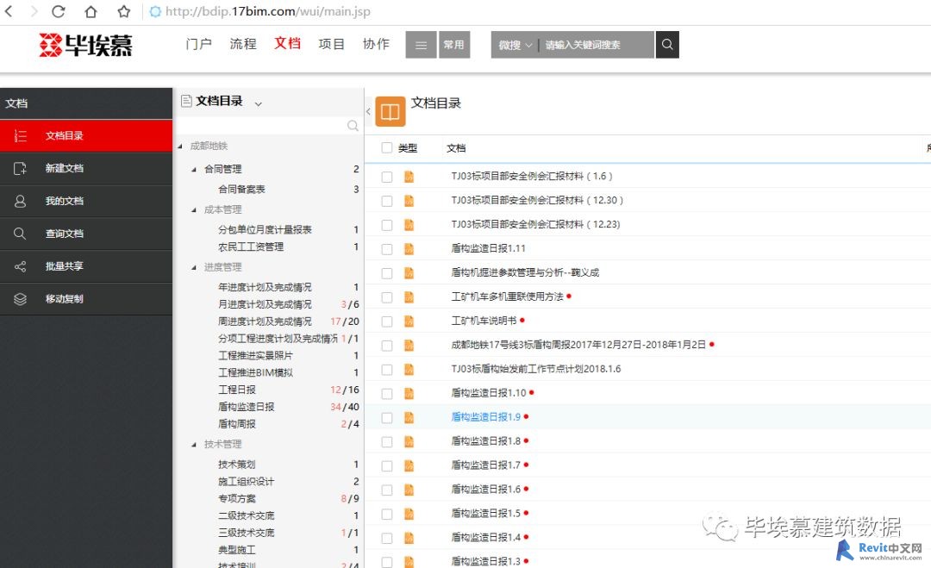931x568 pixels.
Task: Select tree item 盾构监造日报
Action: coord(247,407)
